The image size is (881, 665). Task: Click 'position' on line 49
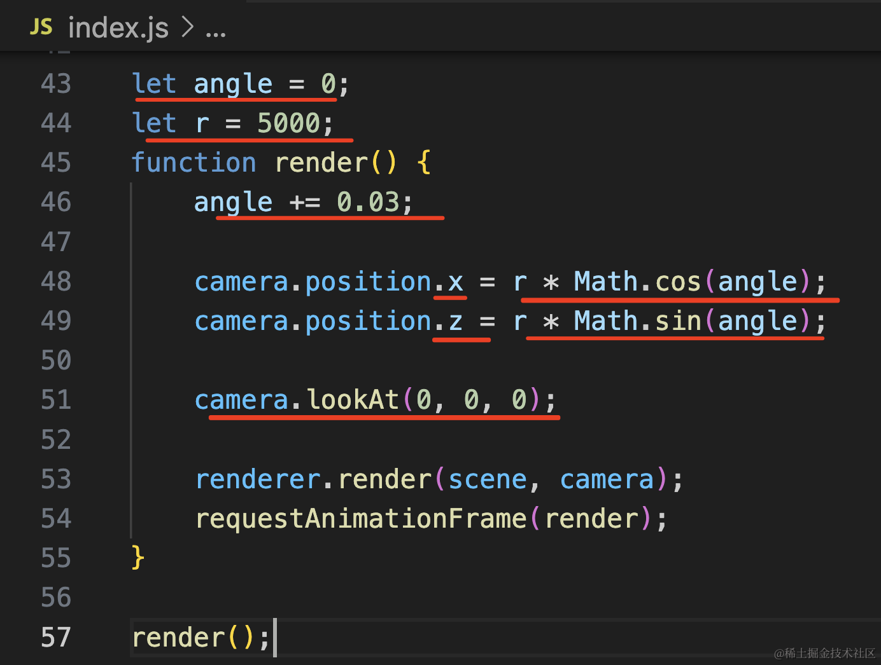369,322
